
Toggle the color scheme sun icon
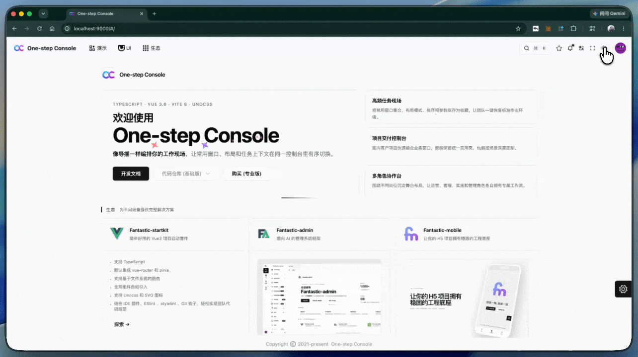(604, 48)
